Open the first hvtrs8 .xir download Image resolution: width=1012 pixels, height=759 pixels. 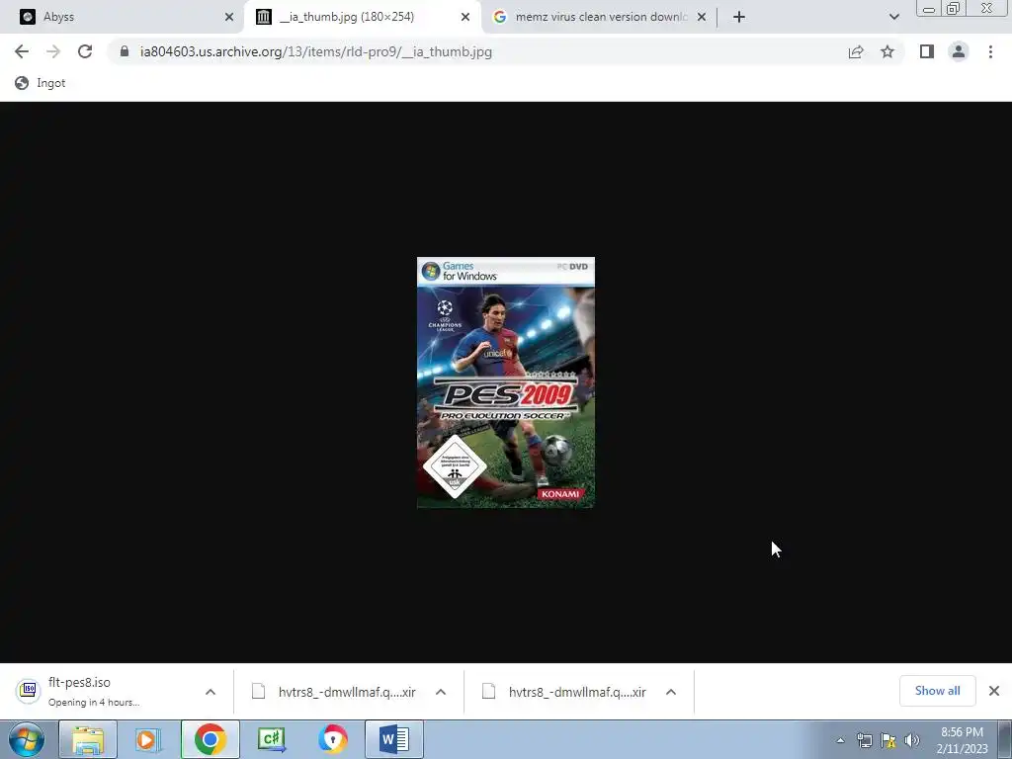334,692
